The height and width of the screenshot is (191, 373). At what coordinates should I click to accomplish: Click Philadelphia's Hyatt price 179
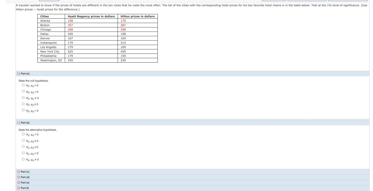pos(91,56)
